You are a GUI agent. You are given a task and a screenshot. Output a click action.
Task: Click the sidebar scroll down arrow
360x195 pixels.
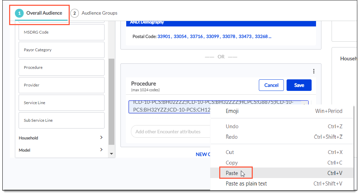point(112,154)
